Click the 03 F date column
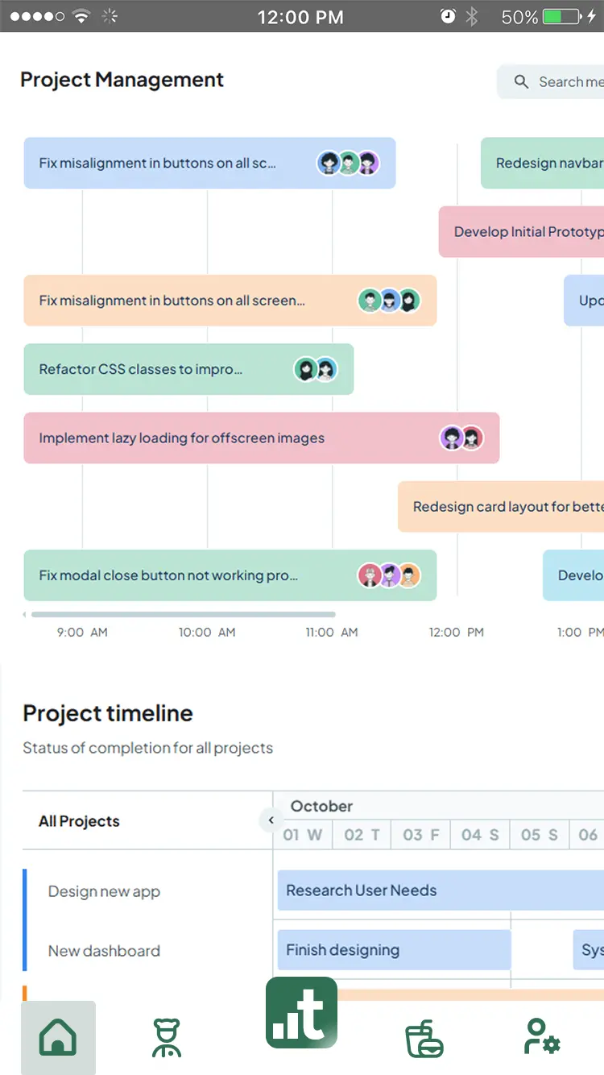604x1075 pixels. [421, 835]
